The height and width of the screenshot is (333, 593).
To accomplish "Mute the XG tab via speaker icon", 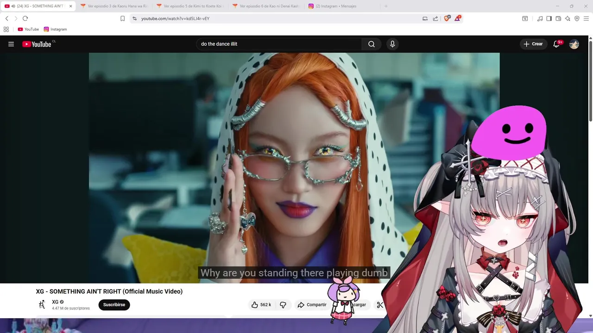I will 13,6.
